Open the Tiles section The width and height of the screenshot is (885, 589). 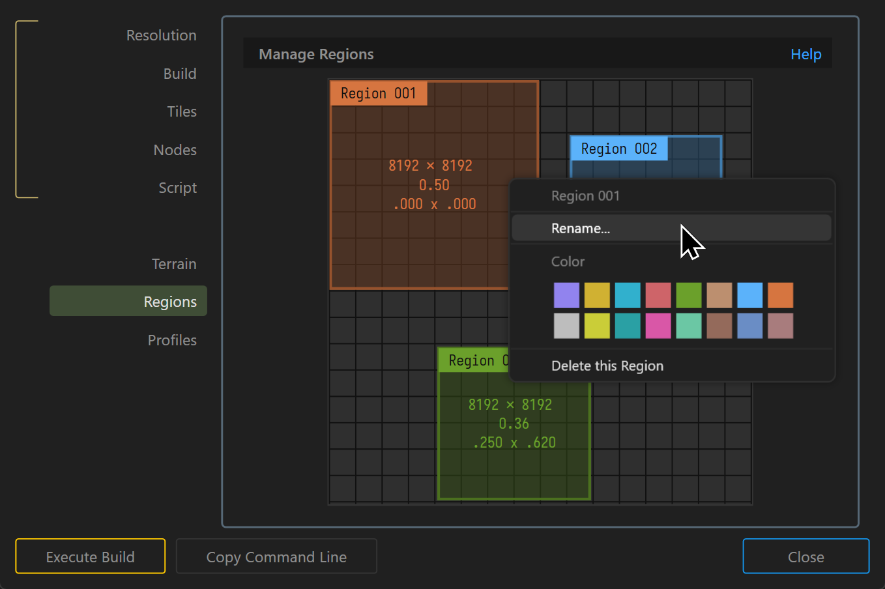[181, 111]
